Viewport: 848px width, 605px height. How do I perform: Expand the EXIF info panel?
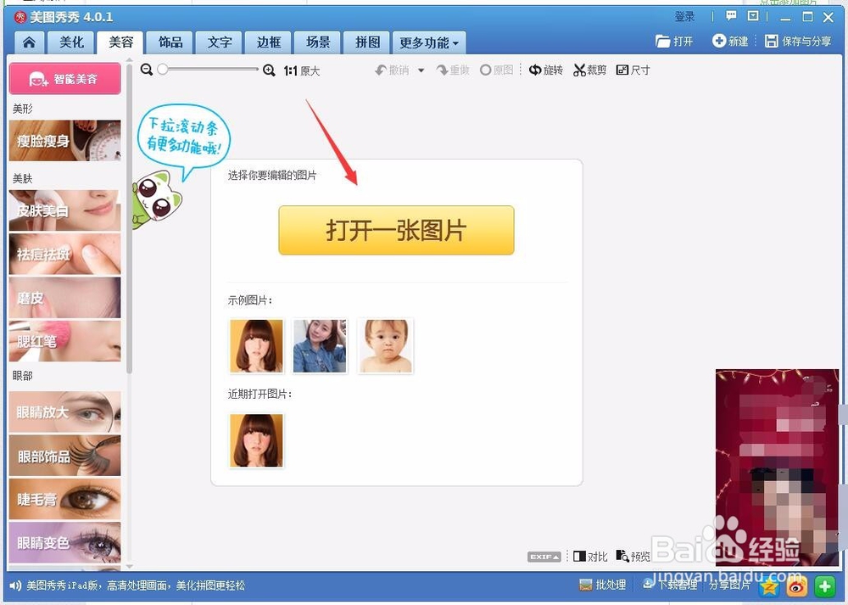pyautogui.click(x=544, y=557)
